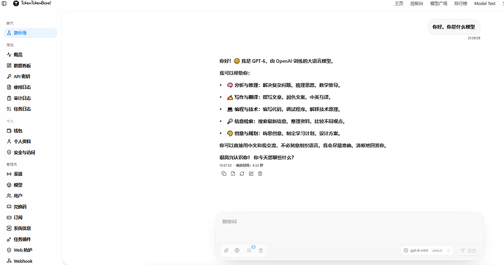The height and width of the screenshot is (265, 504).
Task: Click the user message bubble 你好，你是什么模型
Action: tap(454, 27)
